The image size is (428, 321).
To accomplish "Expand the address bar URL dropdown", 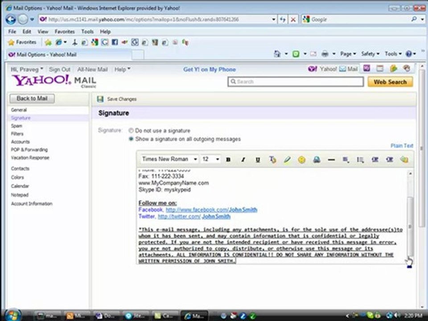I will pos(273,19).
